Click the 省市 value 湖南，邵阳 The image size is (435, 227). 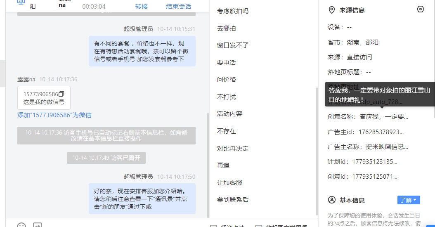click(362, 43)
